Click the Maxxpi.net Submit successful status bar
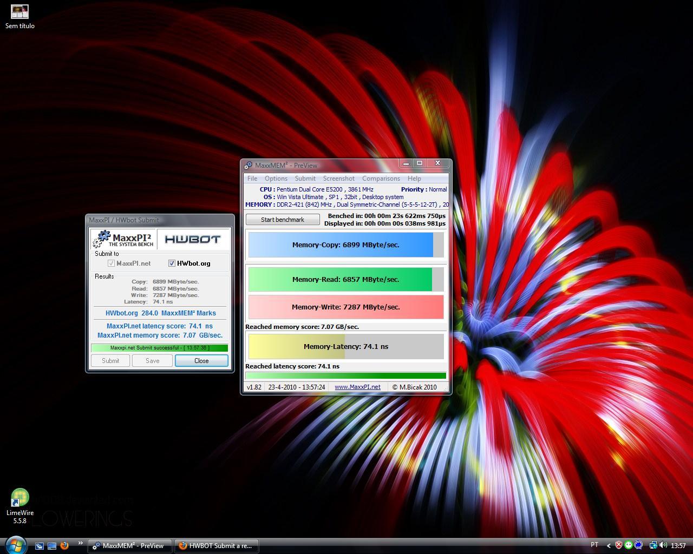 coord(160,348)
